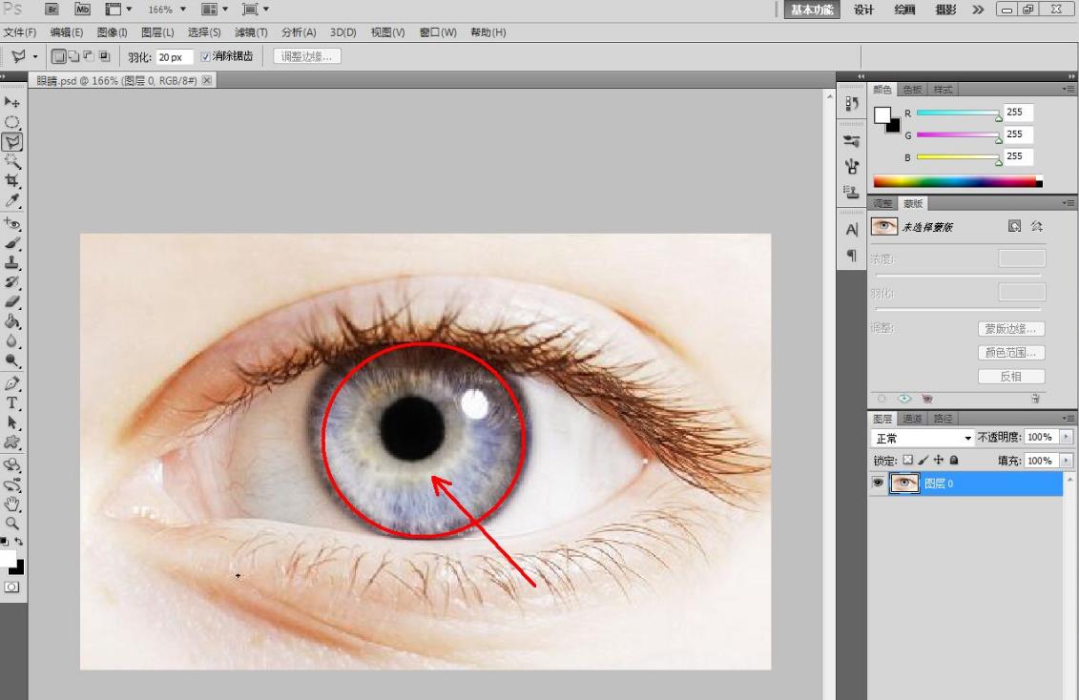
Task: Launch Mini Bridge
Action: (83, 9)
